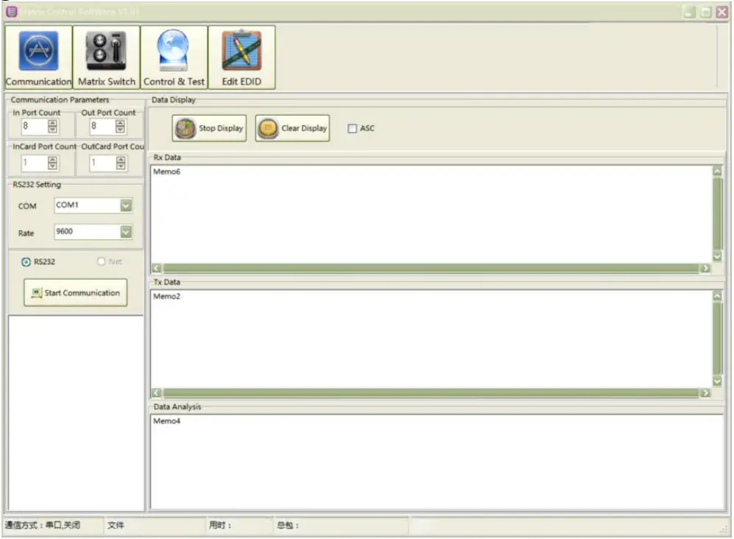Click the Tx Data vertical scrollbar thumb

717,338
